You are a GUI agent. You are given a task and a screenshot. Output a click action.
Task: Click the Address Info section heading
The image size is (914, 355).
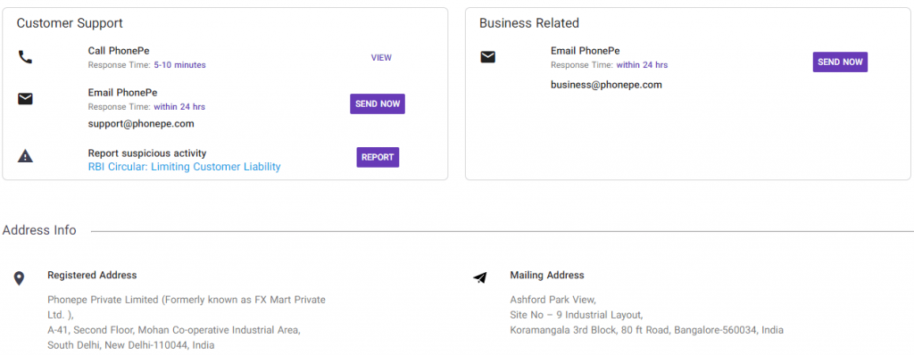[39, 230]
